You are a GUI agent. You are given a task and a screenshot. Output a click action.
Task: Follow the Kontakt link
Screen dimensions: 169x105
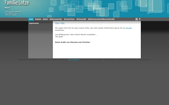pyautogui.click(x=129, y=28)
